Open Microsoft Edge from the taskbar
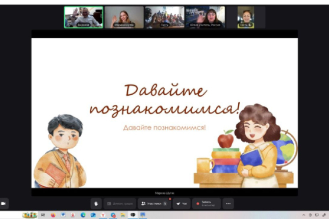 point(83,215)
